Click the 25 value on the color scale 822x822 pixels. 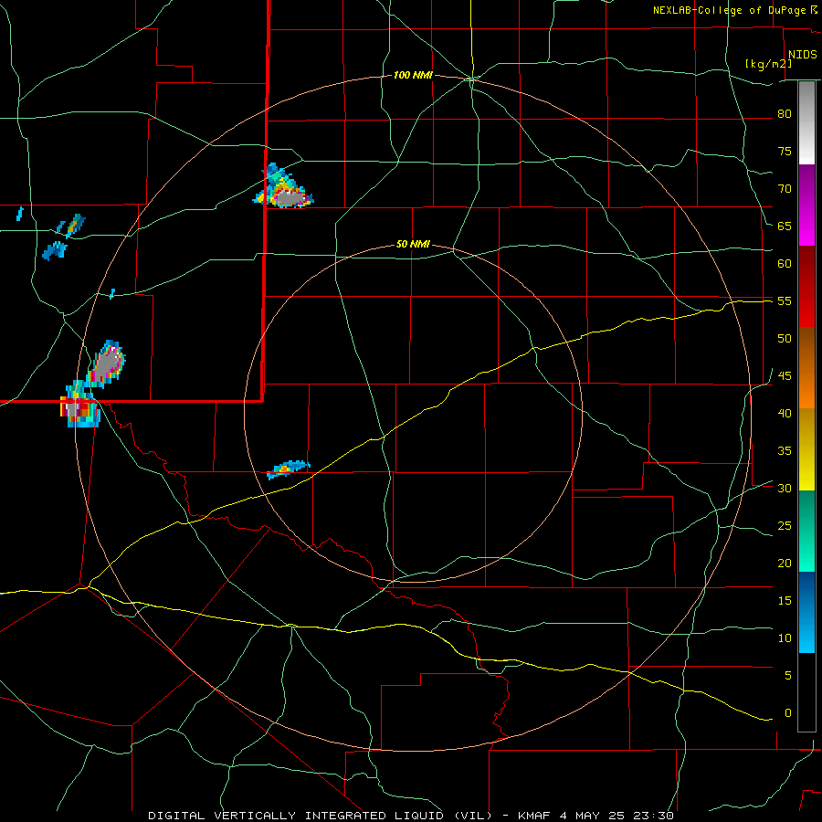point(785,525)
